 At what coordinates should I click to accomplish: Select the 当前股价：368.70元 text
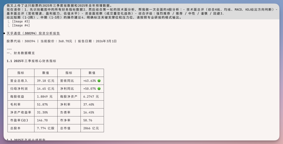(56, 41)
